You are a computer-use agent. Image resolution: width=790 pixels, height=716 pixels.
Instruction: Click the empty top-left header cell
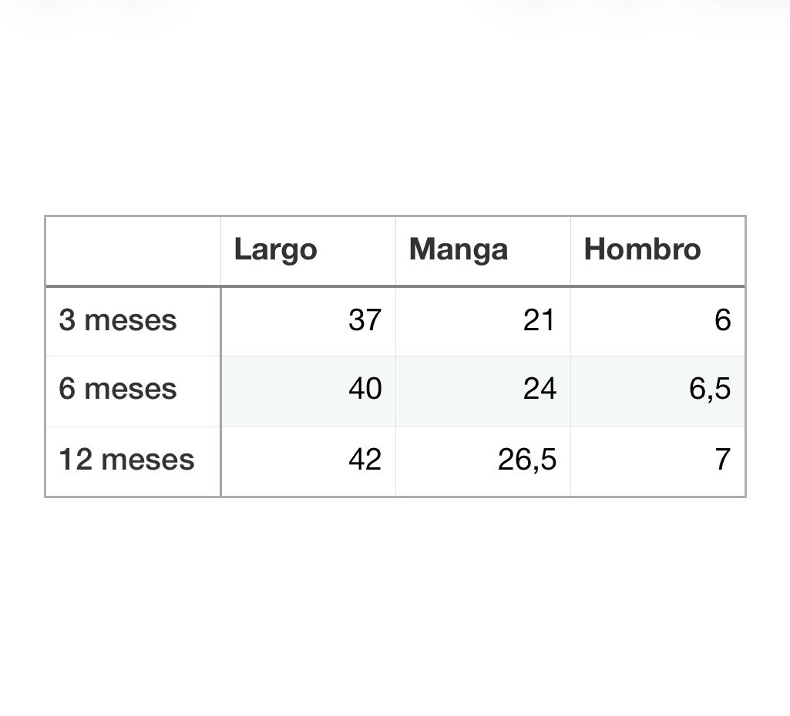click(x=133, y=251)
